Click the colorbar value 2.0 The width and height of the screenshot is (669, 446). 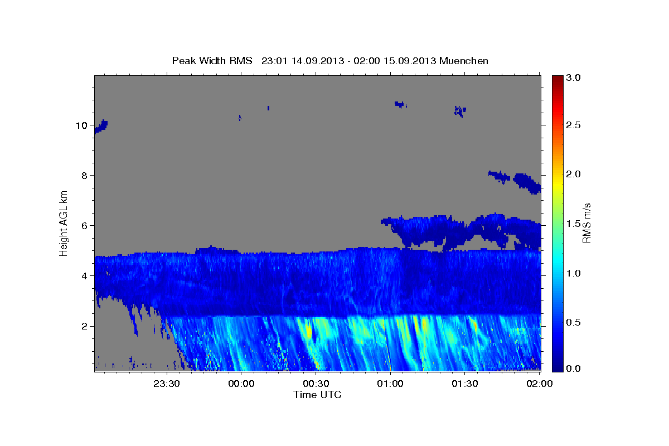[574, 174]
